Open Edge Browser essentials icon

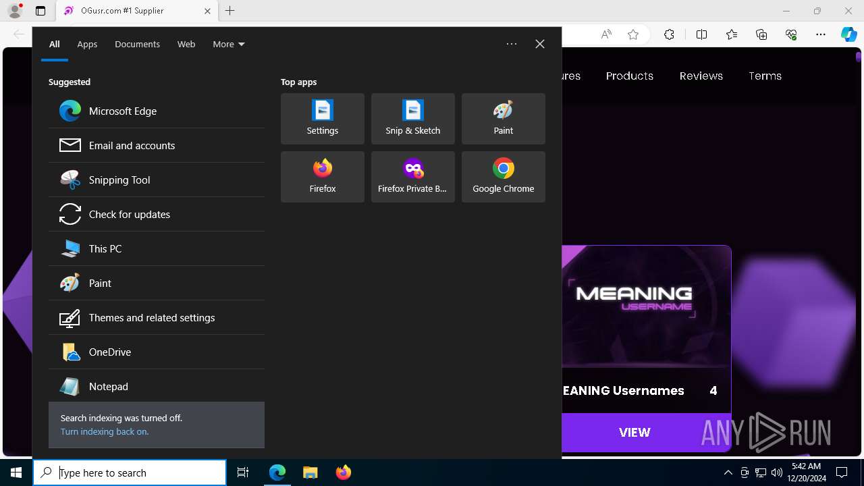(x=791, y=34)
